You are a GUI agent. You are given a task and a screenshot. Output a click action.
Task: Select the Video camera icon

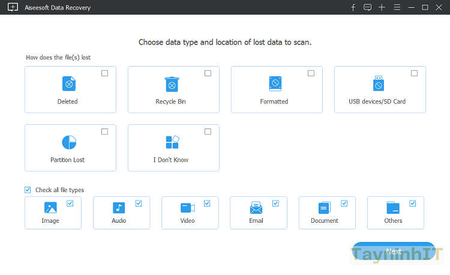click(x=188, y=208)
